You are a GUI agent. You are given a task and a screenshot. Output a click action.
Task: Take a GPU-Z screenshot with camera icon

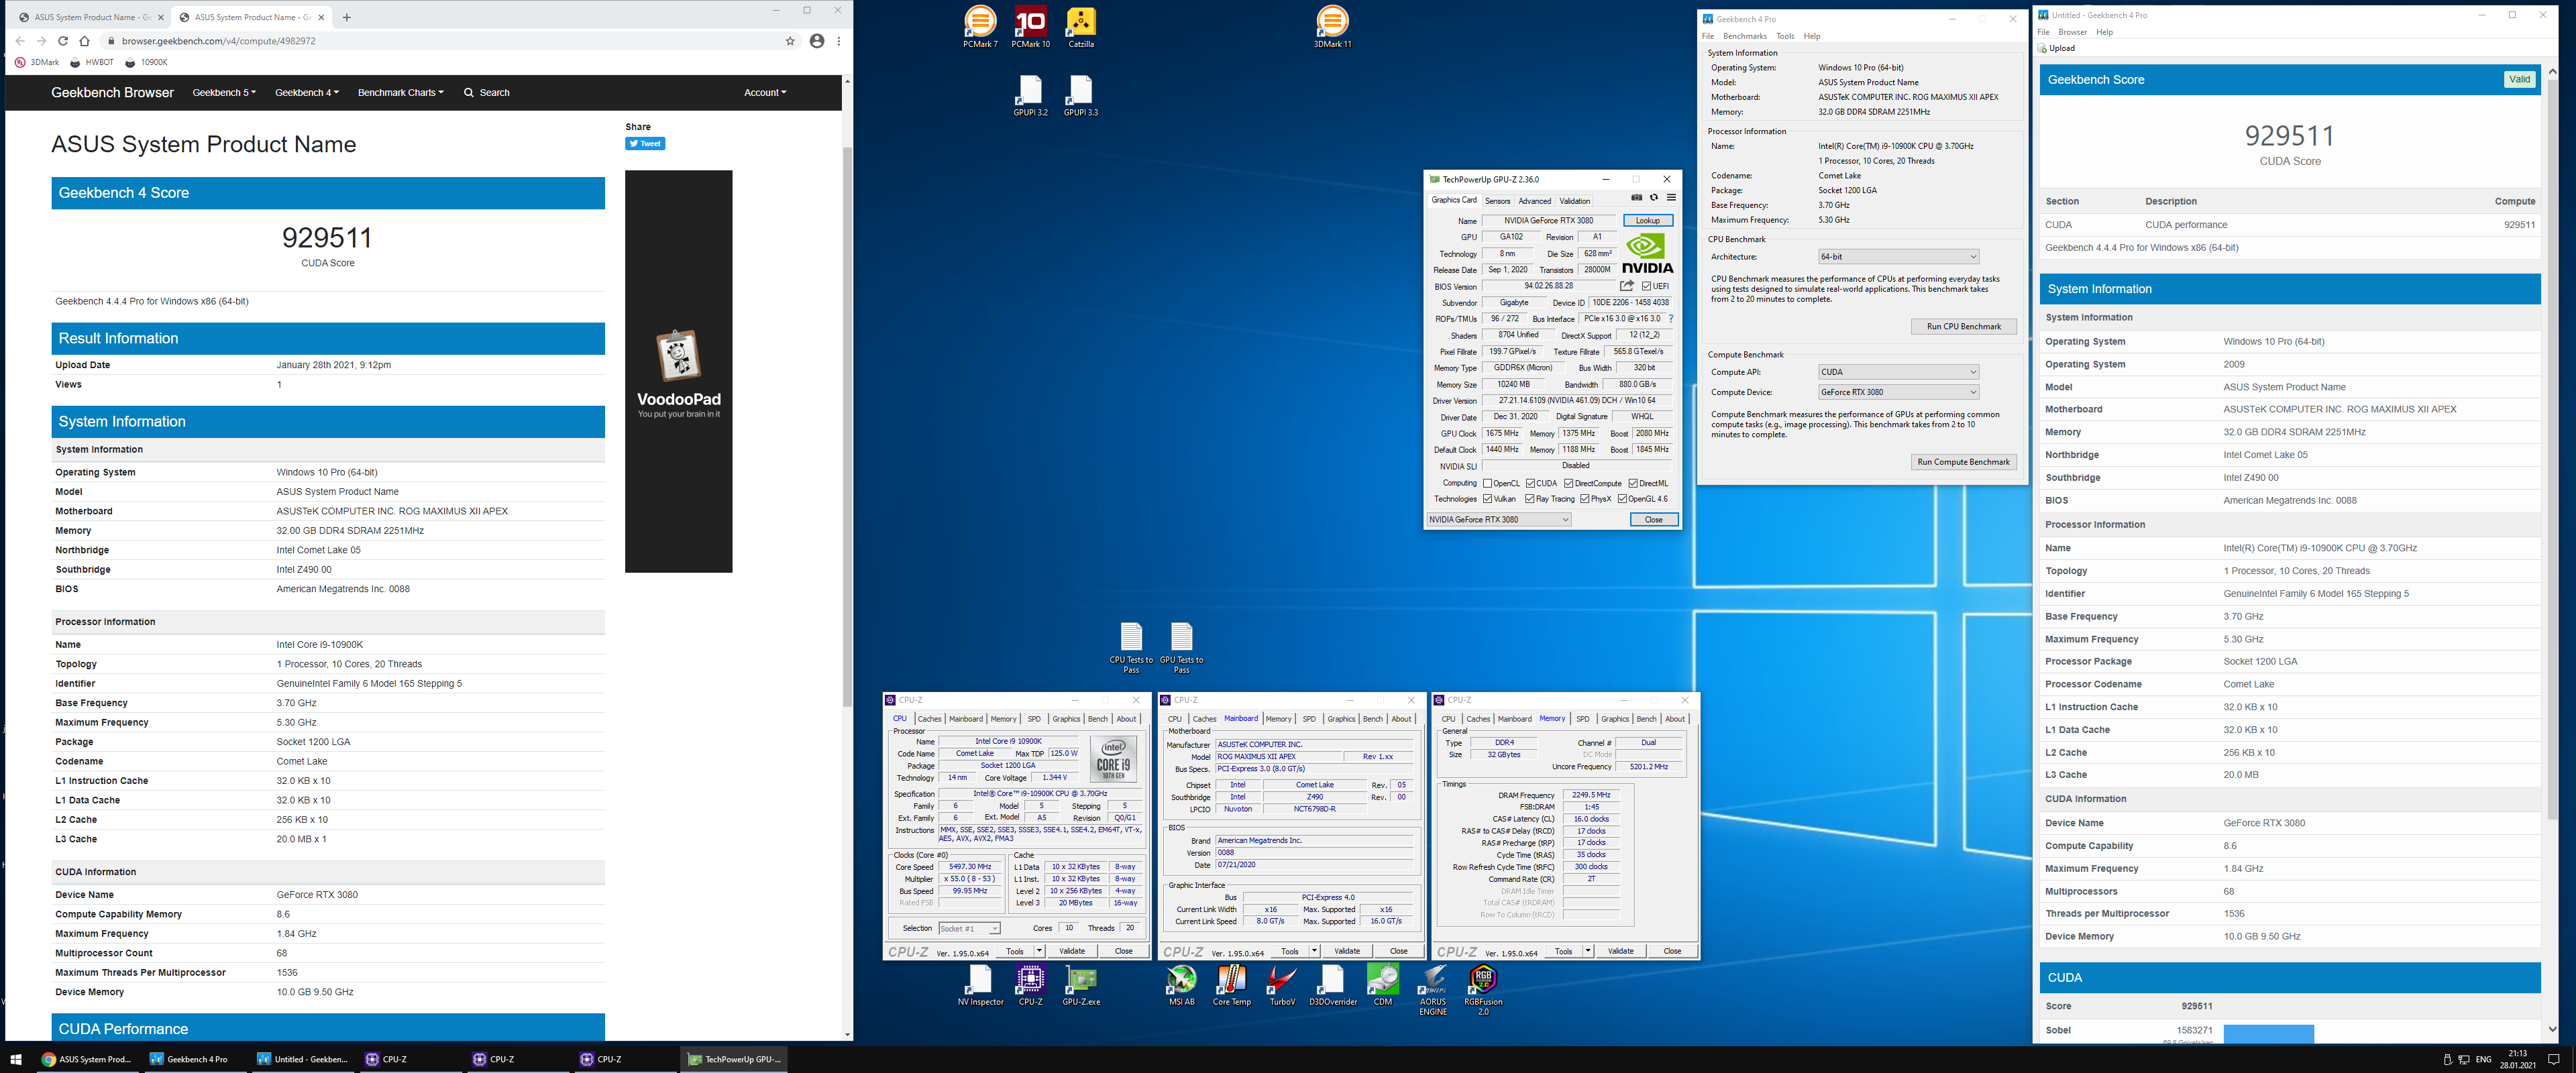[x=1637, y=198]
